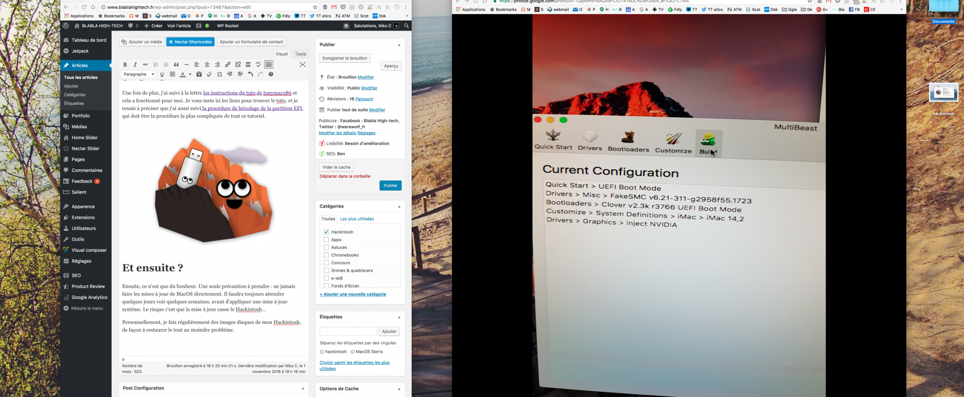Open the Extensions menu
The width and height of the screenshot is (964, 397).
tap(83, 217)
